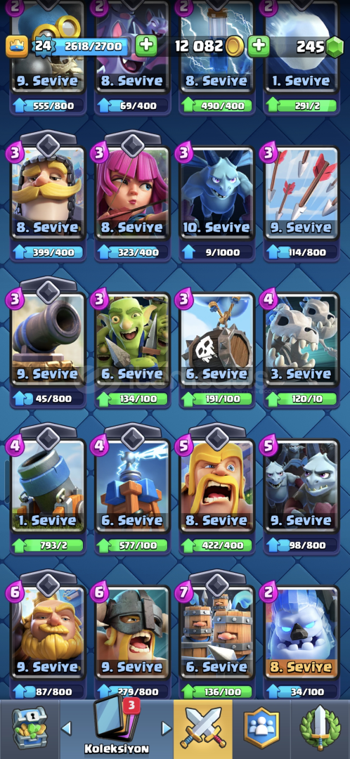Tap the gold coin icon
Screen dimensions: 350x759
pyautogui.click(x=234, y=46)
